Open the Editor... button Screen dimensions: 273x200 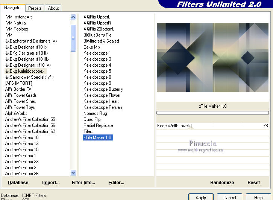[x=116, y=183]
